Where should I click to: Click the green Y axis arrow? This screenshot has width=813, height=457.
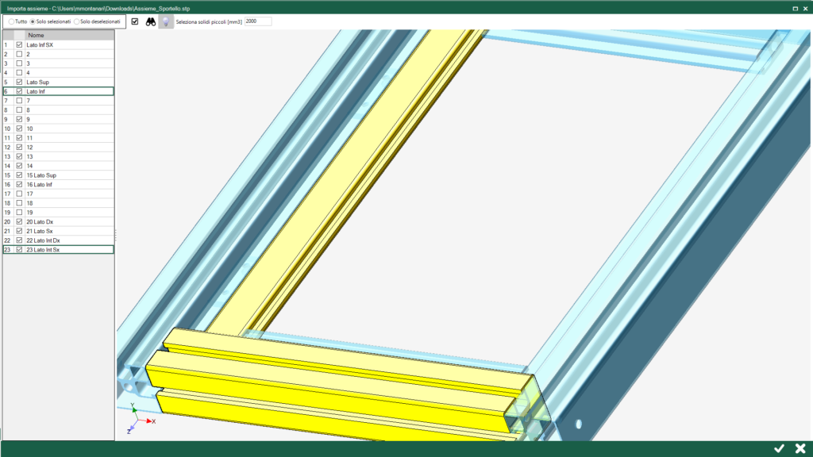[x=134, y=409]
